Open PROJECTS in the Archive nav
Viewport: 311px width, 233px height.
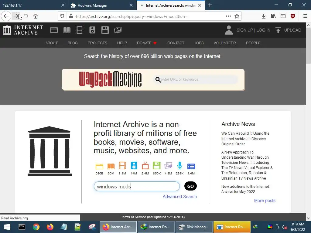click(x=97, y=43)
